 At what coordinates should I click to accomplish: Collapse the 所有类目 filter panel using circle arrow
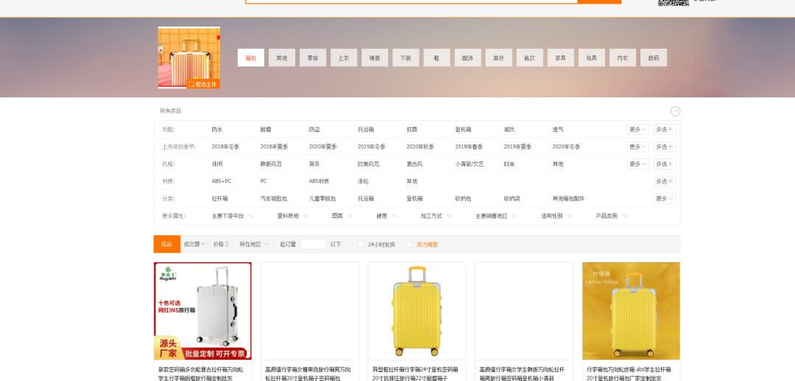[x=675, y=111]
